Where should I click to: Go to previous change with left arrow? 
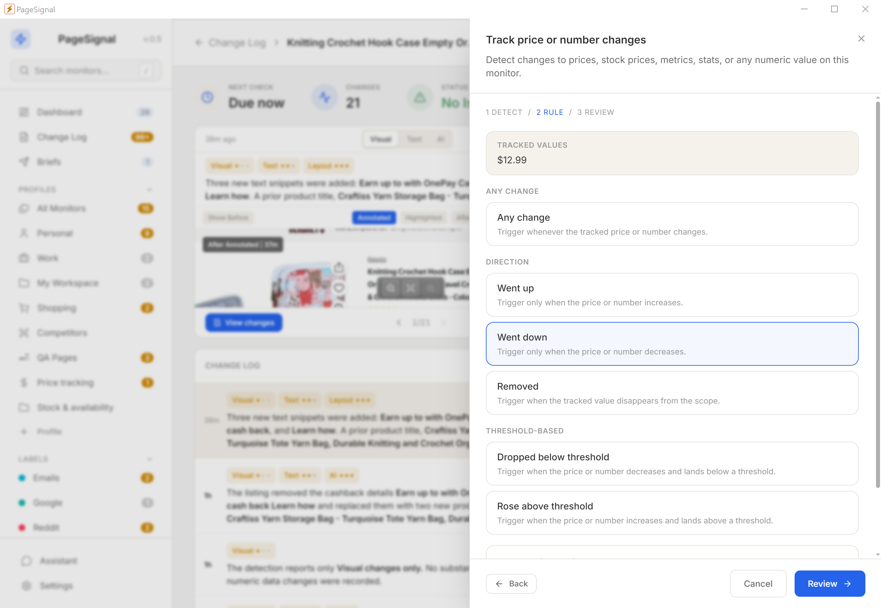coord(398,323)
